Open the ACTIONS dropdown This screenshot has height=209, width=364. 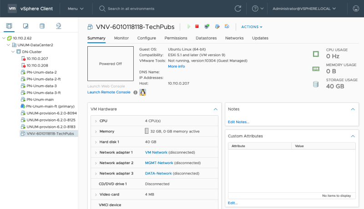[x=252, y=27]
